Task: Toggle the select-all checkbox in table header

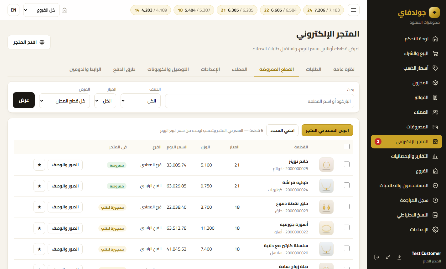Action: click(x=347, y=147)
